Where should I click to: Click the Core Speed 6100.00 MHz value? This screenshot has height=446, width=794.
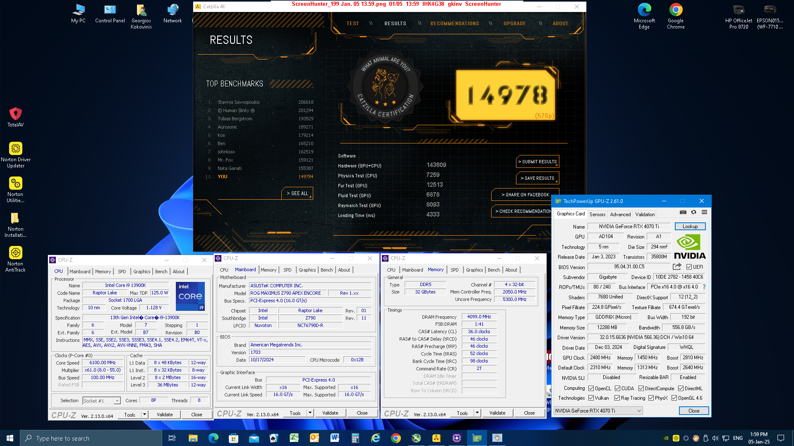pyautogui.click(x=103, y=363)
